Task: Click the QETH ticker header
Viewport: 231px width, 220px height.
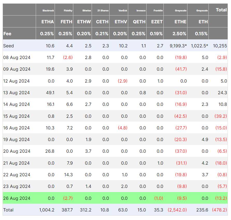Action: click(139, 22)
